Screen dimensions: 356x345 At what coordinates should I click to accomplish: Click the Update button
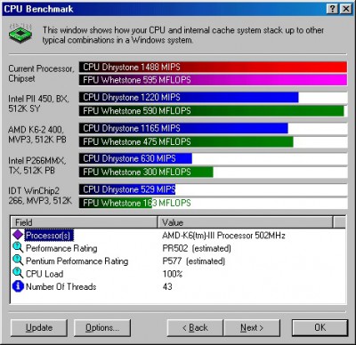point(39,327)
